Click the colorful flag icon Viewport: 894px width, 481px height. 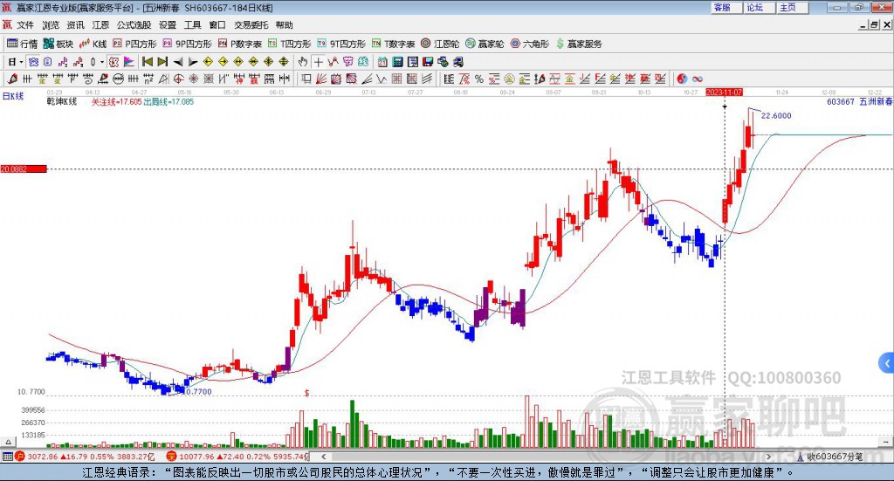click(129, 62)
